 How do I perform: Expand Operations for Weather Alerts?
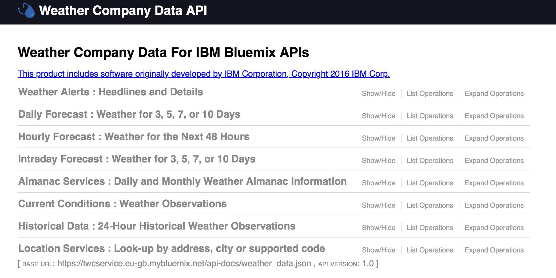pos(494,93)
